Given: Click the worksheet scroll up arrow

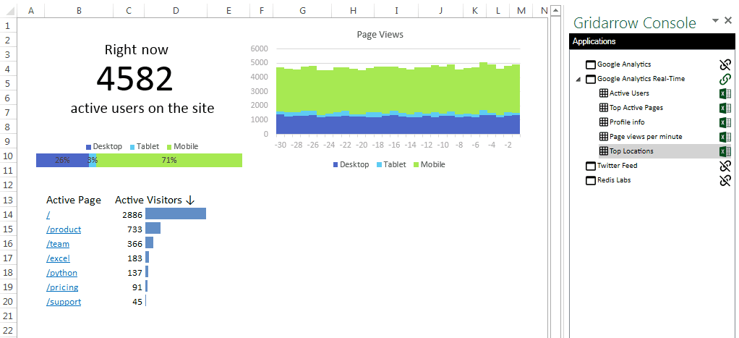Looking at the screenshot, I should coord(555,10).
